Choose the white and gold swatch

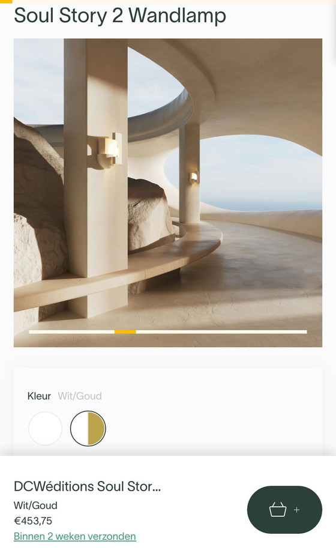click(x=88, y=428)
